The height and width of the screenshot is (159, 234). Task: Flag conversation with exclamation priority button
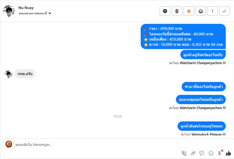point(213,11)
